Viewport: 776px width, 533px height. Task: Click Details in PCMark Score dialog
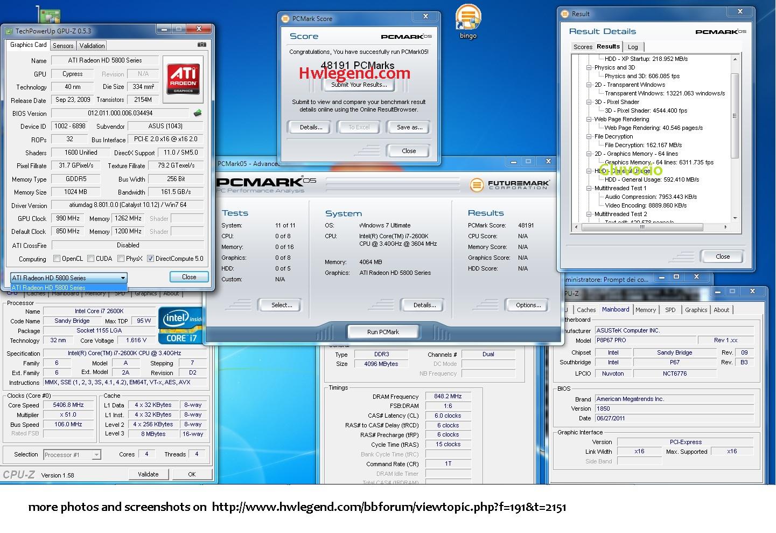point(311,127)
